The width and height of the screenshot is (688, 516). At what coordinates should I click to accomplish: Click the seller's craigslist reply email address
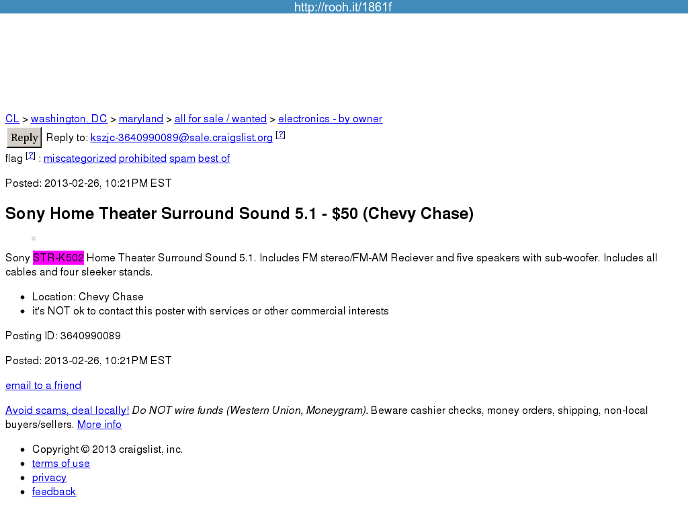(x=181, y=138)
